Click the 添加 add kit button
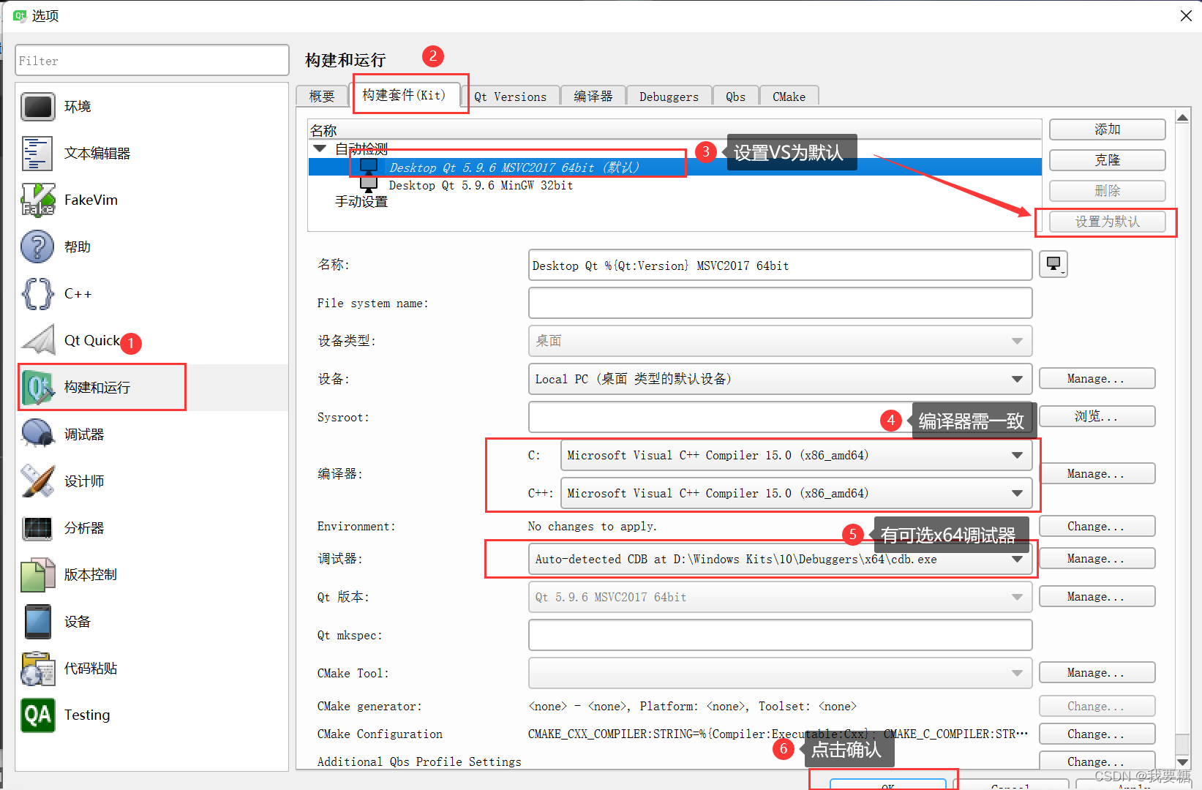This screenshot has height=790, width=1202. [x=1108, y=129]
